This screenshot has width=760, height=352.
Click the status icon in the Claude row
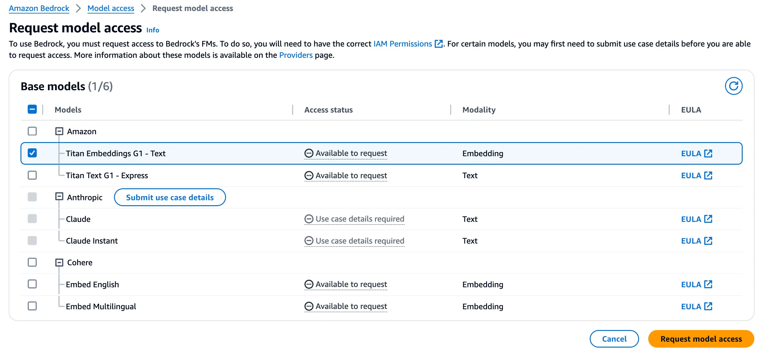click(309, 219)
